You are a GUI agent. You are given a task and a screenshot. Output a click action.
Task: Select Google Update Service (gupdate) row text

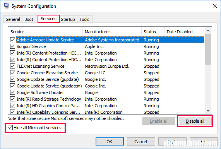[48, 79]
